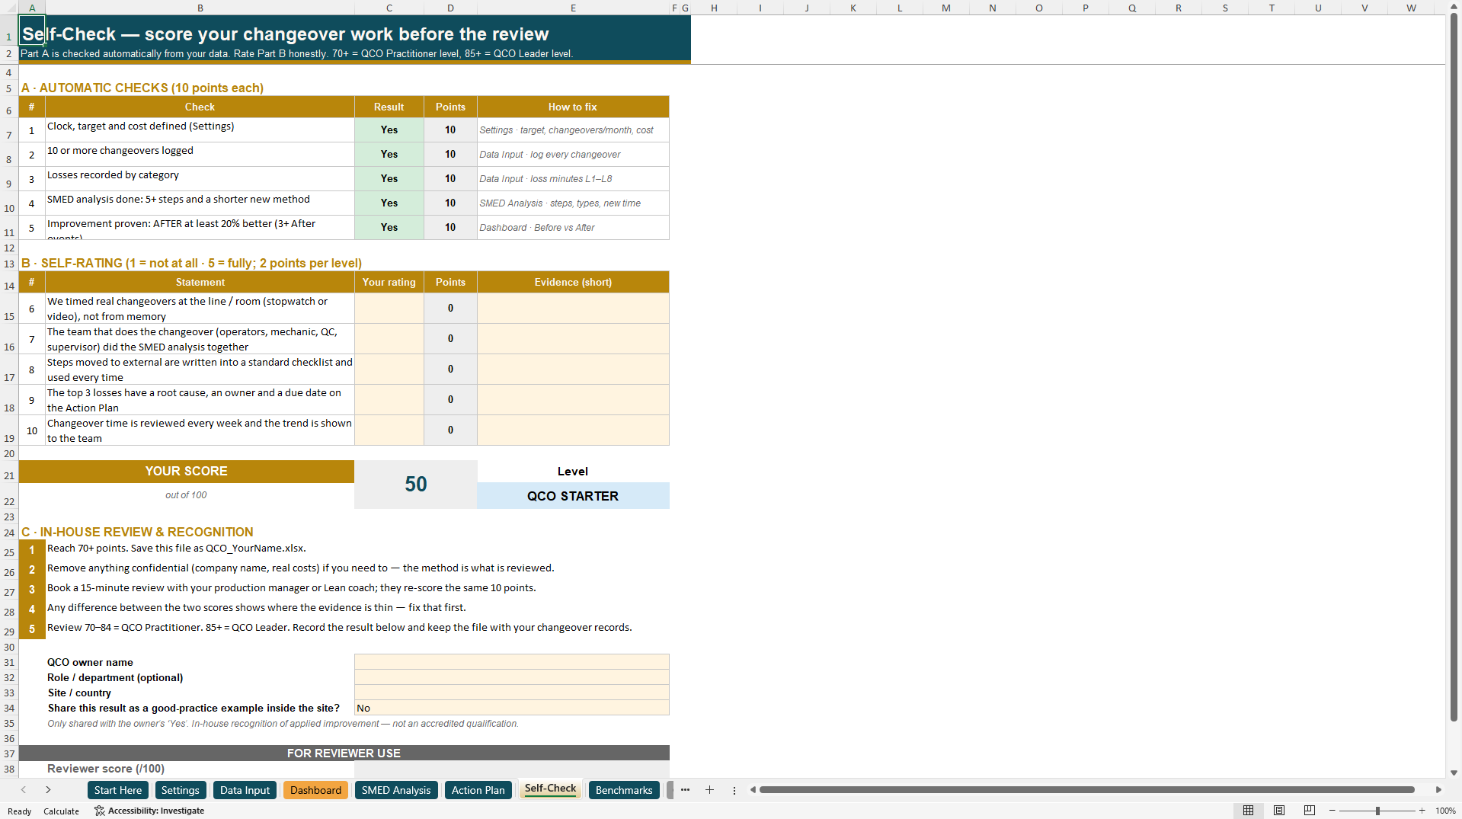Viewport: 1462px width, 819px height.
Task: Click the horizontal scrollbar thumb
Action: pyautogui.click(x=1087, y=790)
